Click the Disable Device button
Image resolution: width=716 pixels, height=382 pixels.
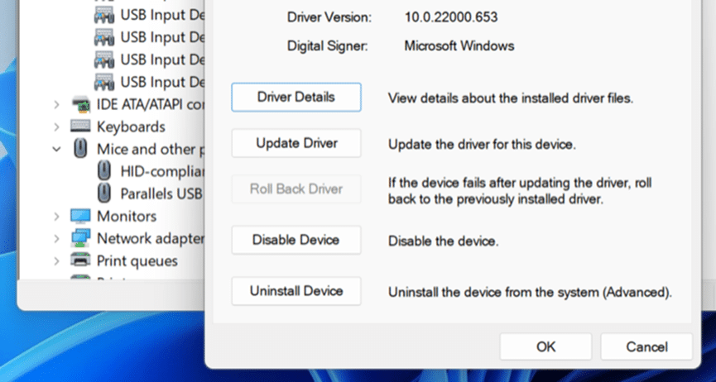click(x=296, y=241)
